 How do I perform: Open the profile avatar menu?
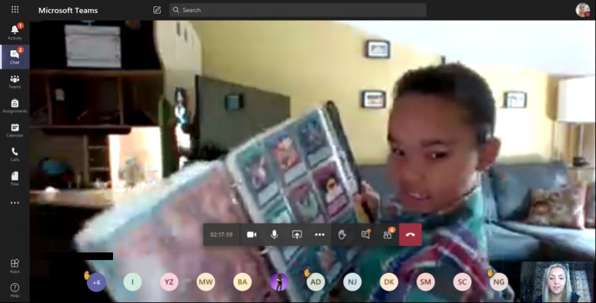(x=583, y=10)
